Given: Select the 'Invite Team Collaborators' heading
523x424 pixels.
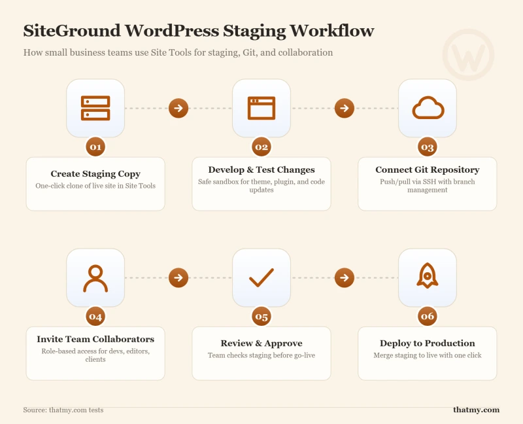Looking at the screenshot, I should [x=95, y=339].
